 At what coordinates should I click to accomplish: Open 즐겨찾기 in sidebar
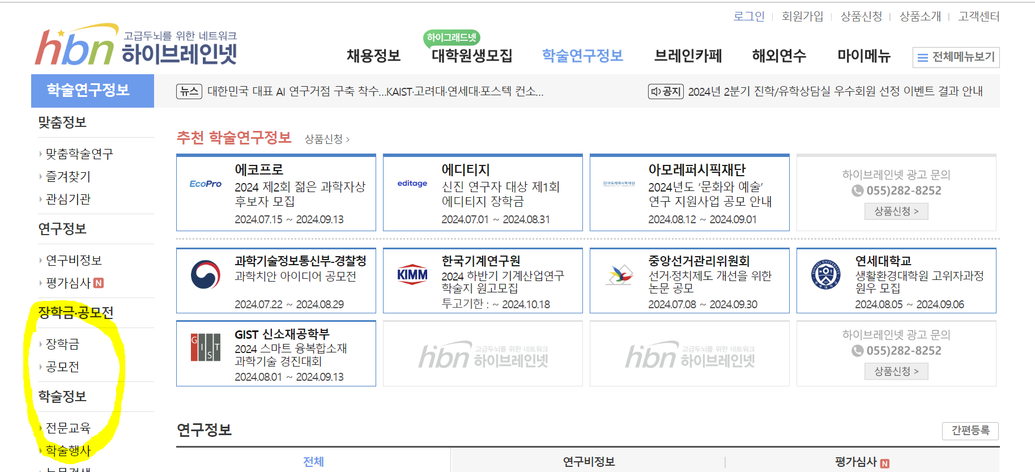tap(68, 177)
